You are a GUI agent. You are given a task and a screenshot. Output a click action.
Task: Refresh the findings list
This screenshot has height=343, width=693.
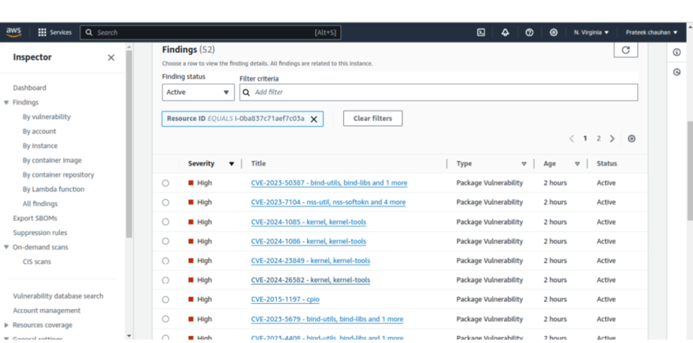coord(626,50)
